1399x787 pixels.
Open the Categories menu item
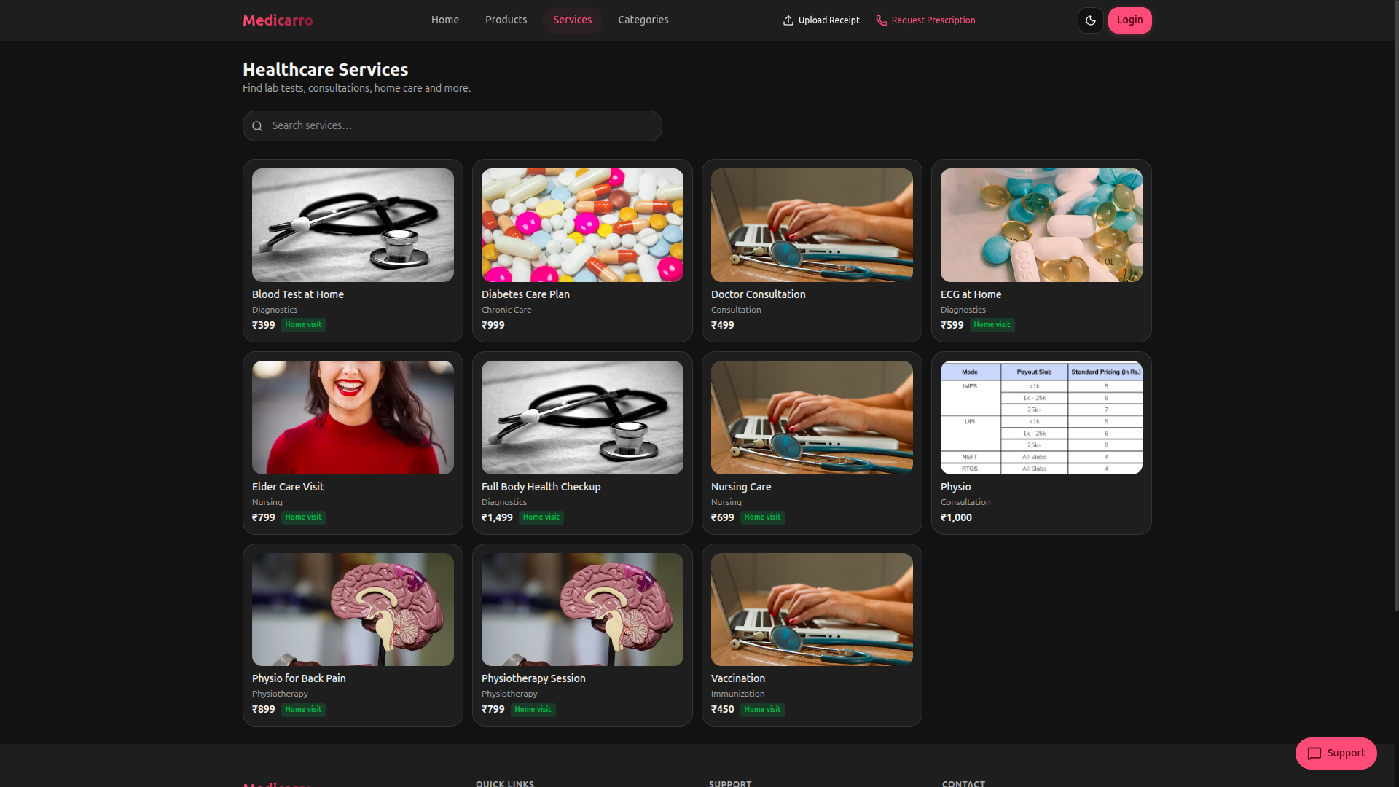point(643,20)
